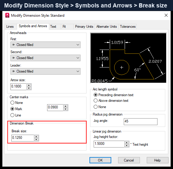The height and width of the screenshot is (169, 173).
Task: Click the Jog angle input field
Action: tap(140, 122)
